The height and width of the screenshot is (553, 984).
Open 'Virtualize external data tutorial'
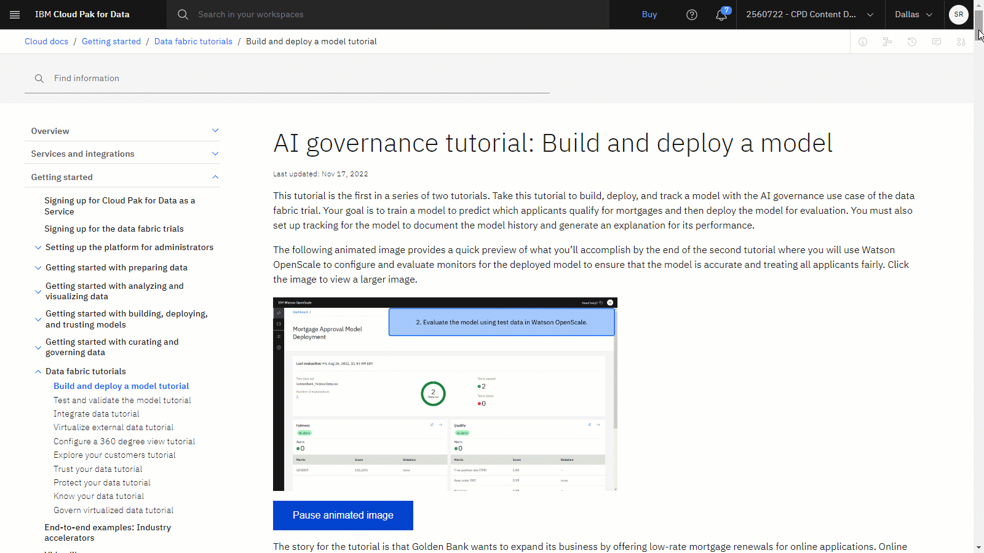click(113, 427)
